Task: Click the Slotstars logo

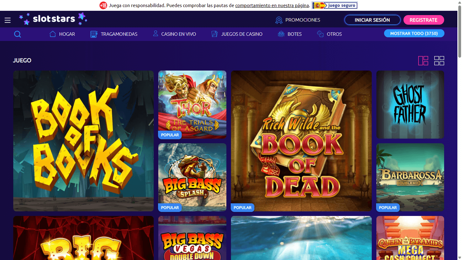Action: tap(53, 19)
